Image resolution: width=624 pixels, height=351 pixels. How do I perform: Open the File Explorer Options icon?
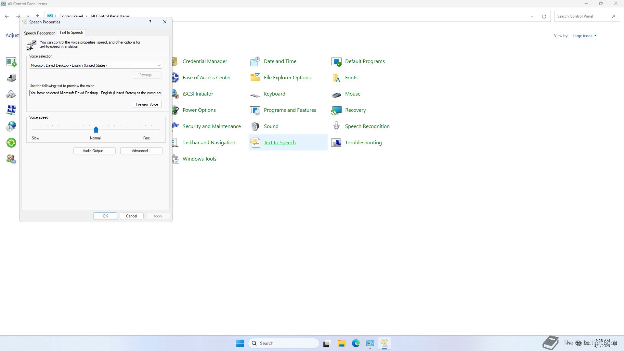[255, 77]
